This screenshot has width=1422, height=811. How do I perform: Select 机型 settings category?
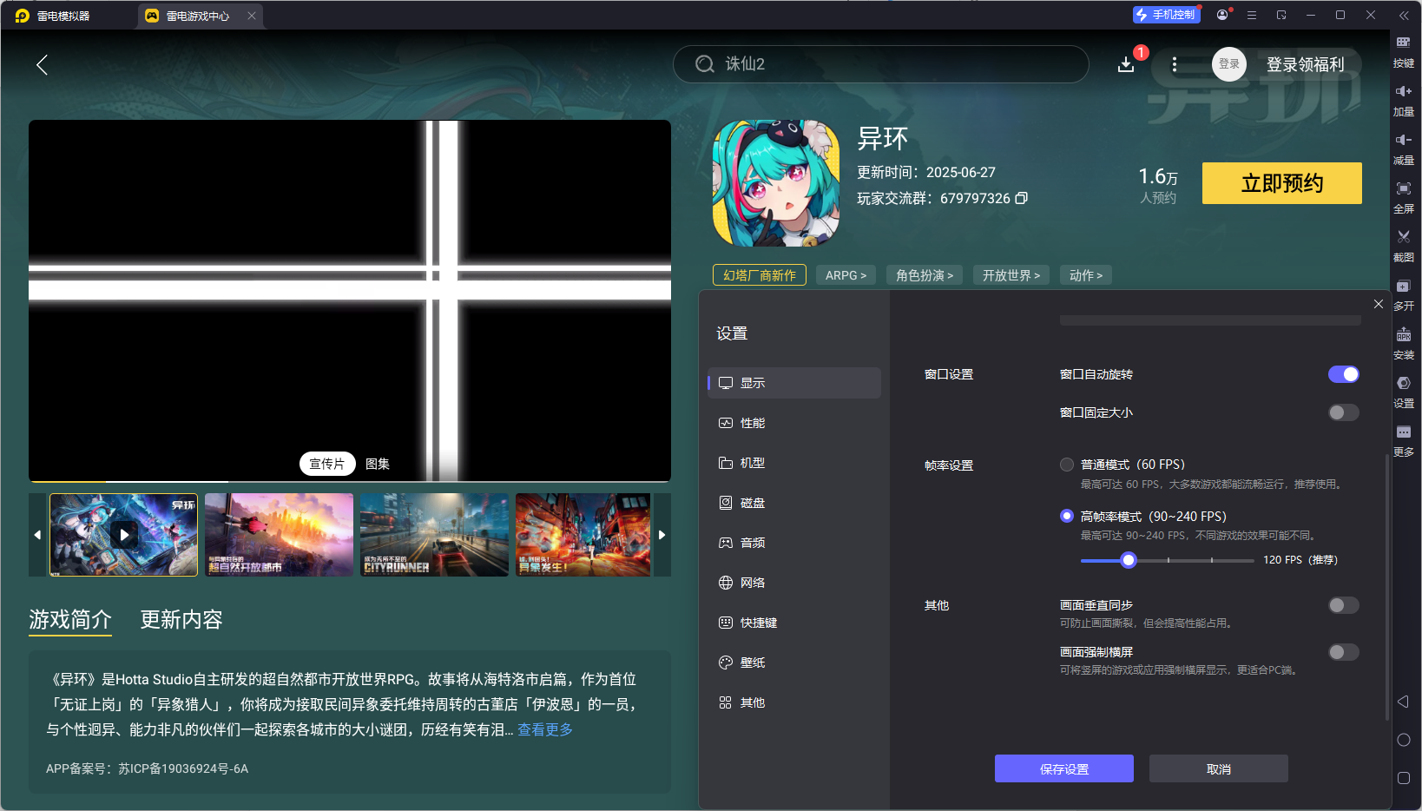click(x=794, y=463)
